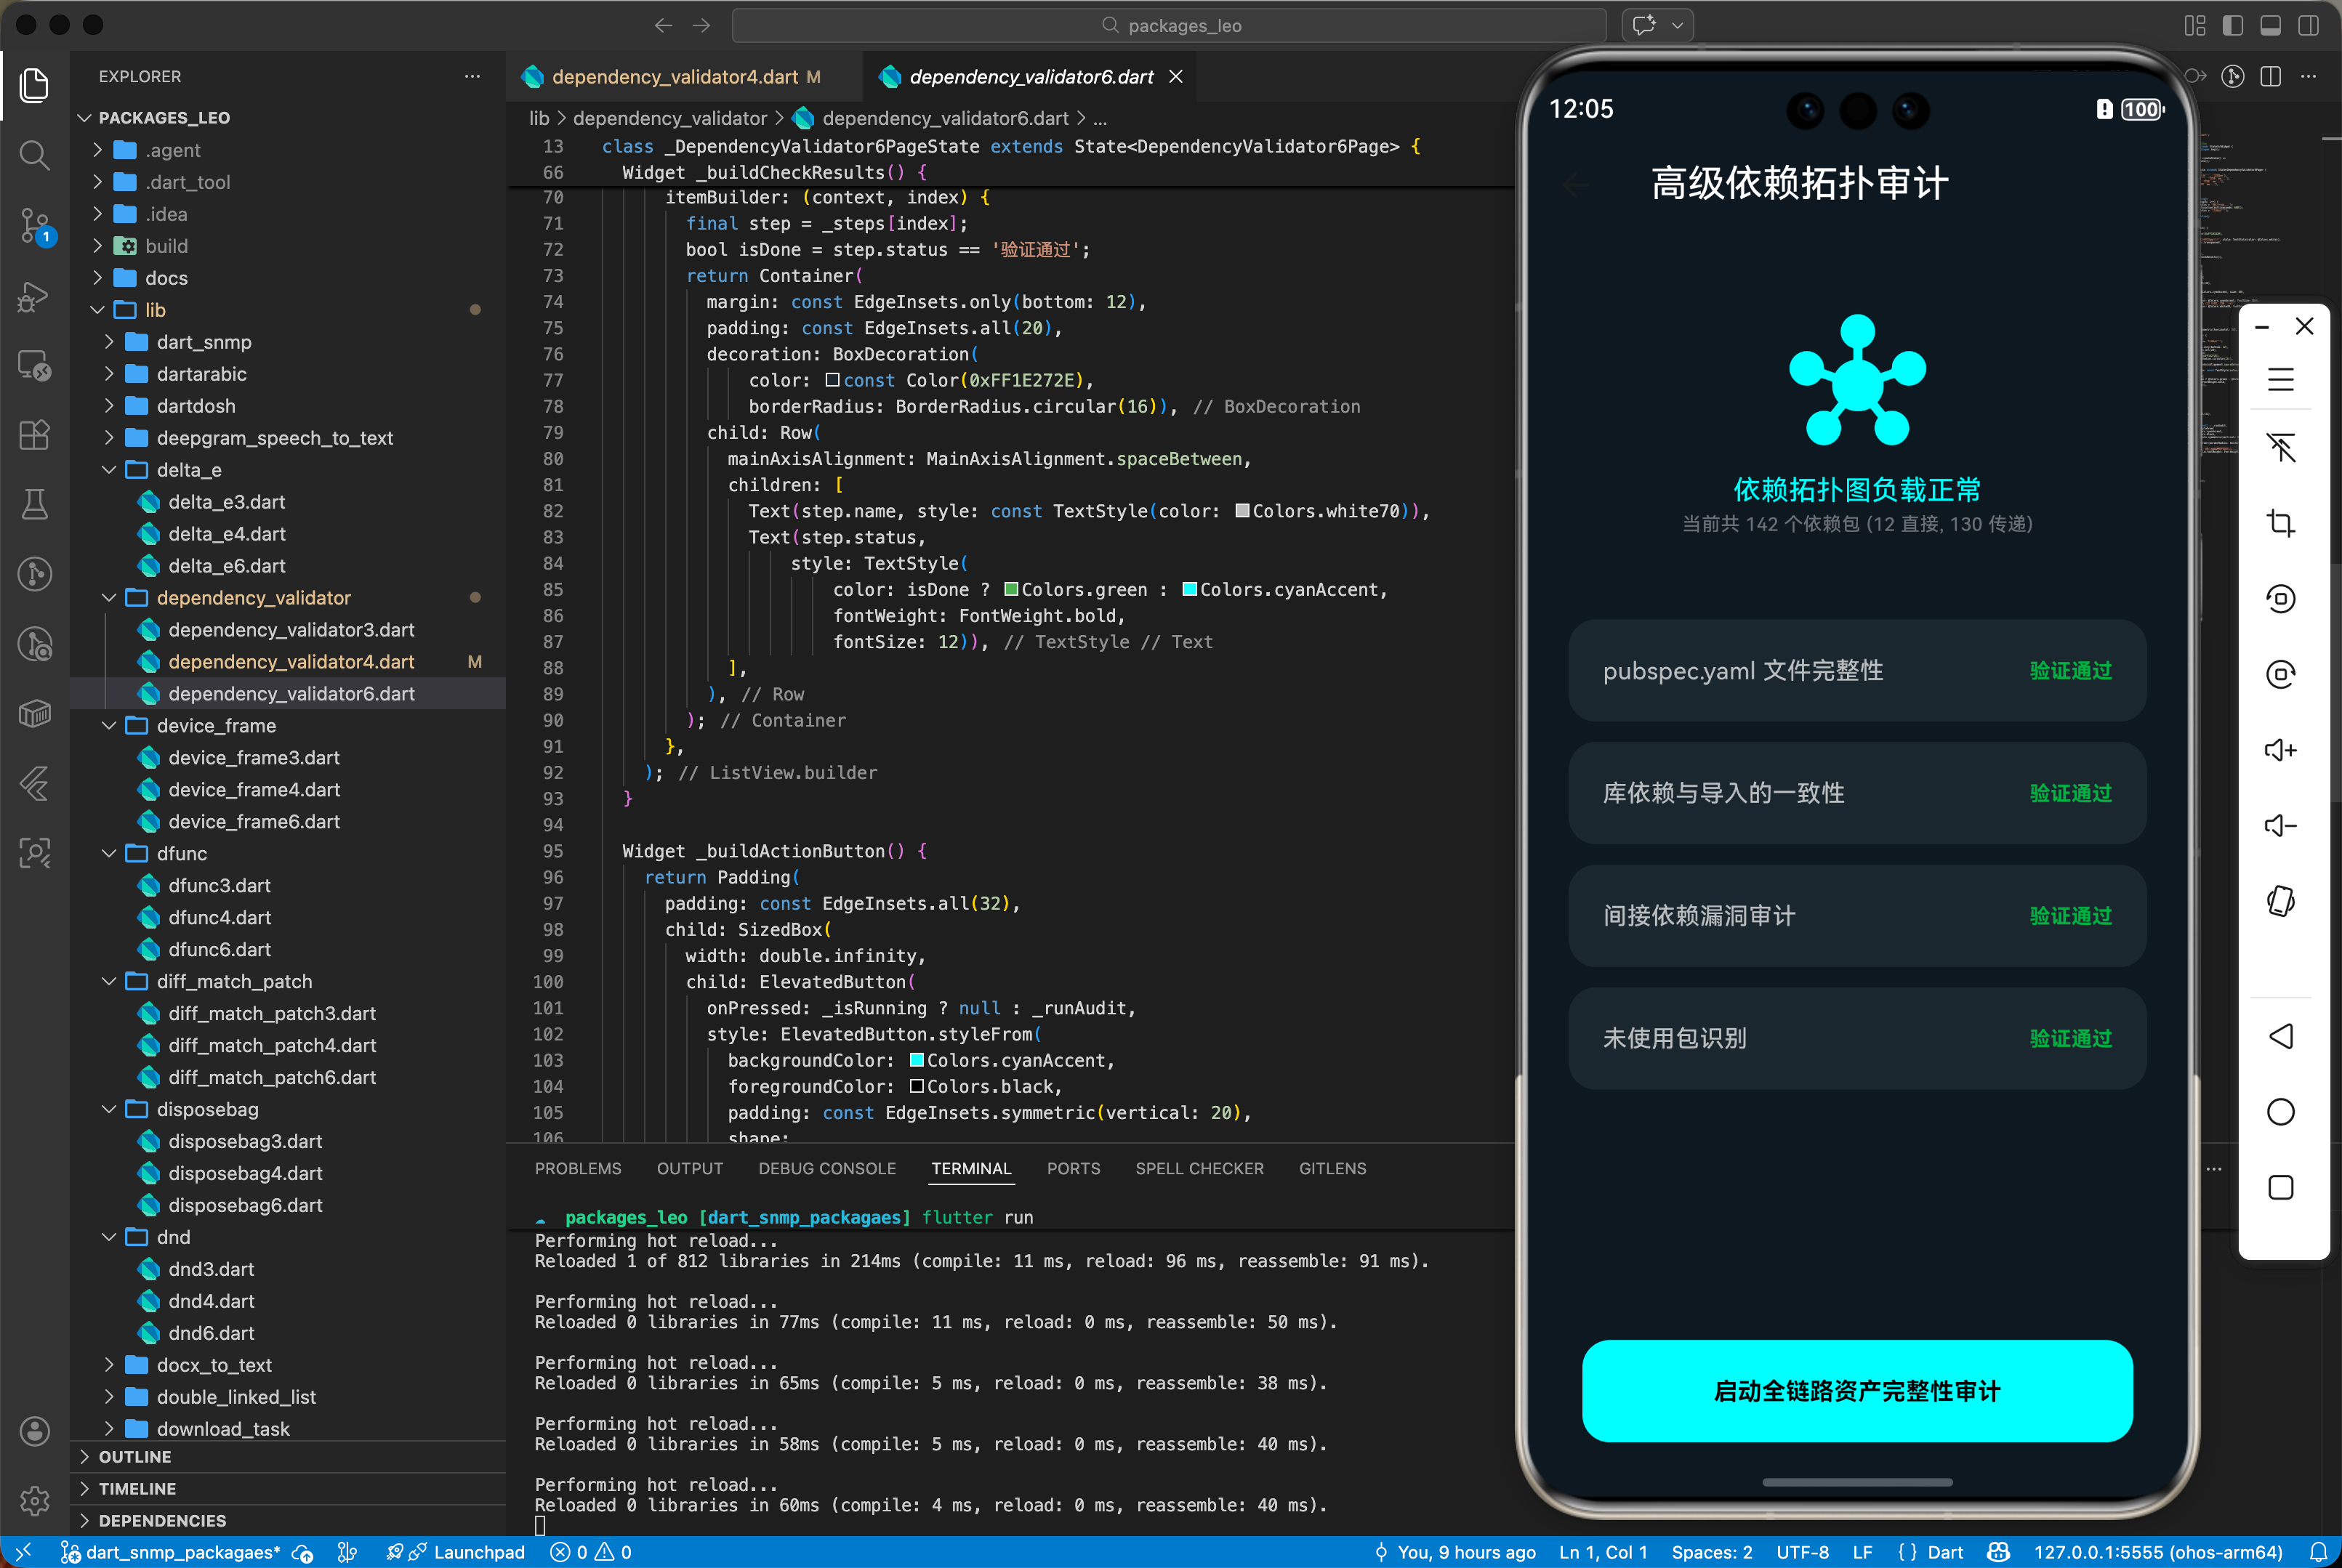Expand the OUTLINE section
Screen dimensions: 2342x1568
point(134,1457)
